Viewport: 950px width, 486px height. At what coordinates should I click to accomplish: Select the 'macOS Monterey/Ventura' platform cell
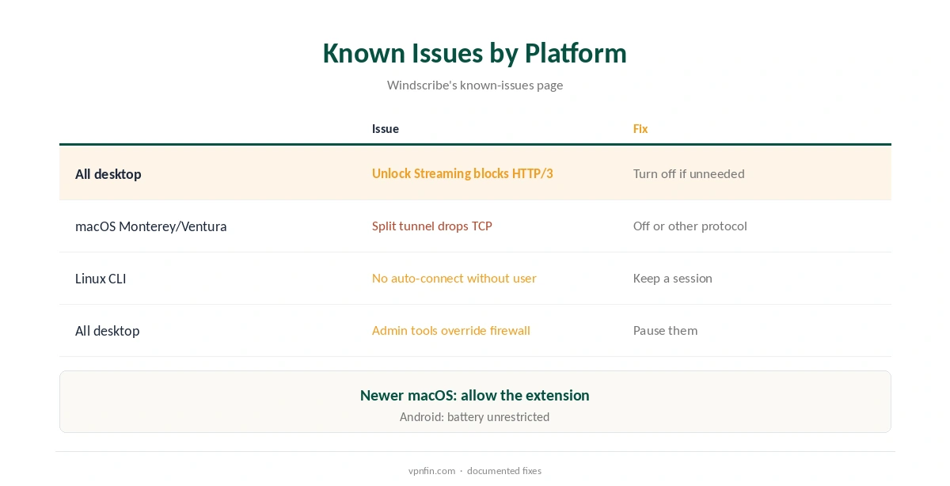[151, 226]
